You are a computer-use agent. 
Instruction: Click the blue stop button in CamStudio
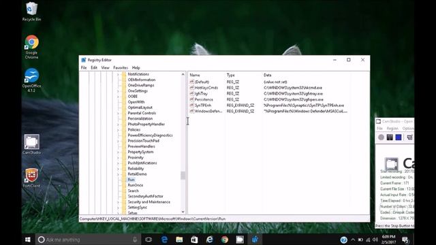pos(399,137)
